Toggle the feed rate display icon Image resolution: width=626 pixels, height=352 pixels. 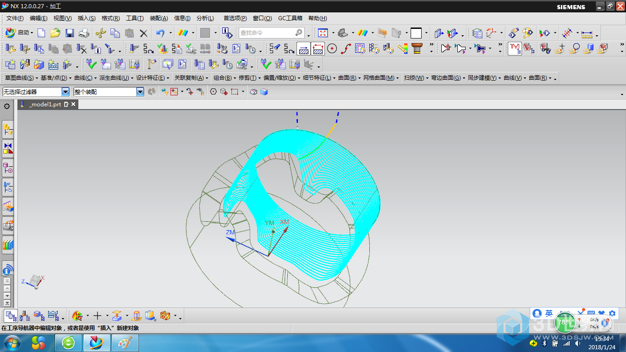click(x=403, y=48)
